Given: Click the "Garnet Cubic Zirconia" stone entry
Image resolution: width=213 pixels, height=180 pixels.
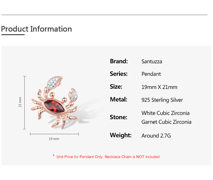Looking at the screenshot, I should click(x=166, y=122).
